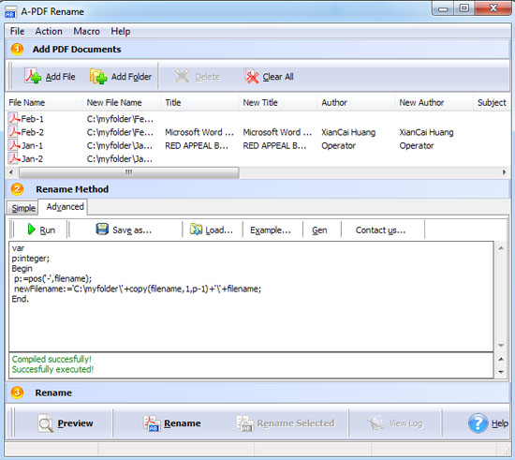
Task: Click the Rename PDF icon at bottom
Action: (152, 423)
